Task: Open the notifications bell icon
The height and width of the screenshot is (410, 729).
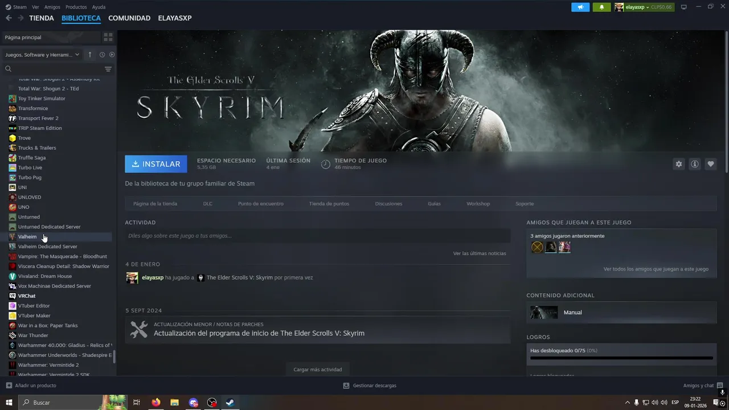Action: pyautogui.click(x=601, y=7)
